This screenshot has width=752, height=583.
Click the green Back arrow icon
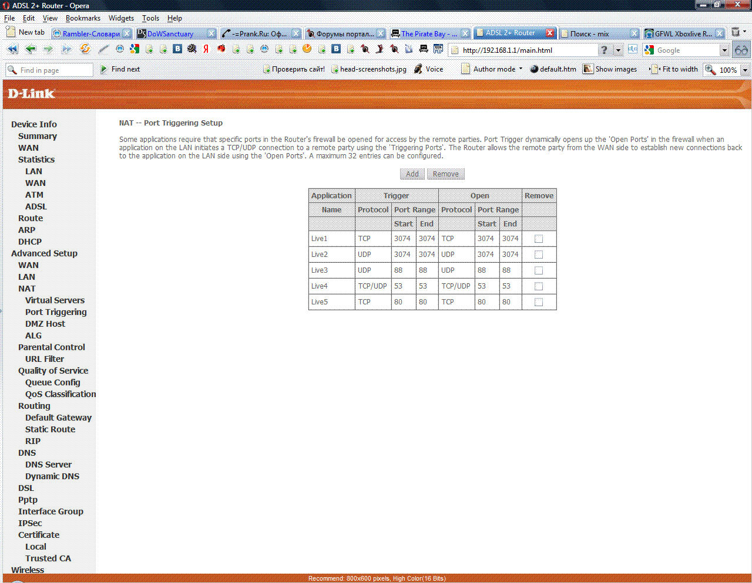(x=31, y=49)
